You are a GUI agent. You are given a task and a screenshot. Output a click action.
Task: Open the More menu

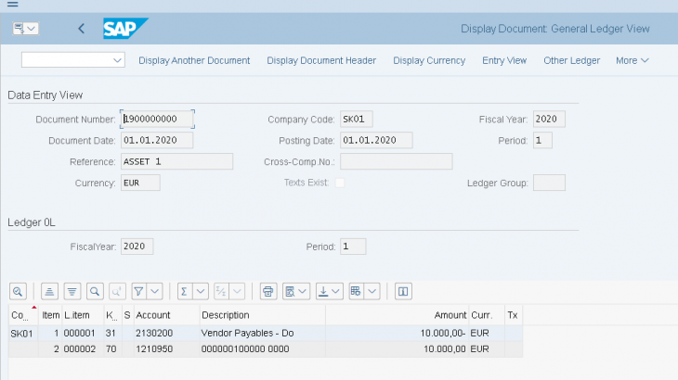tap(632, 60)
